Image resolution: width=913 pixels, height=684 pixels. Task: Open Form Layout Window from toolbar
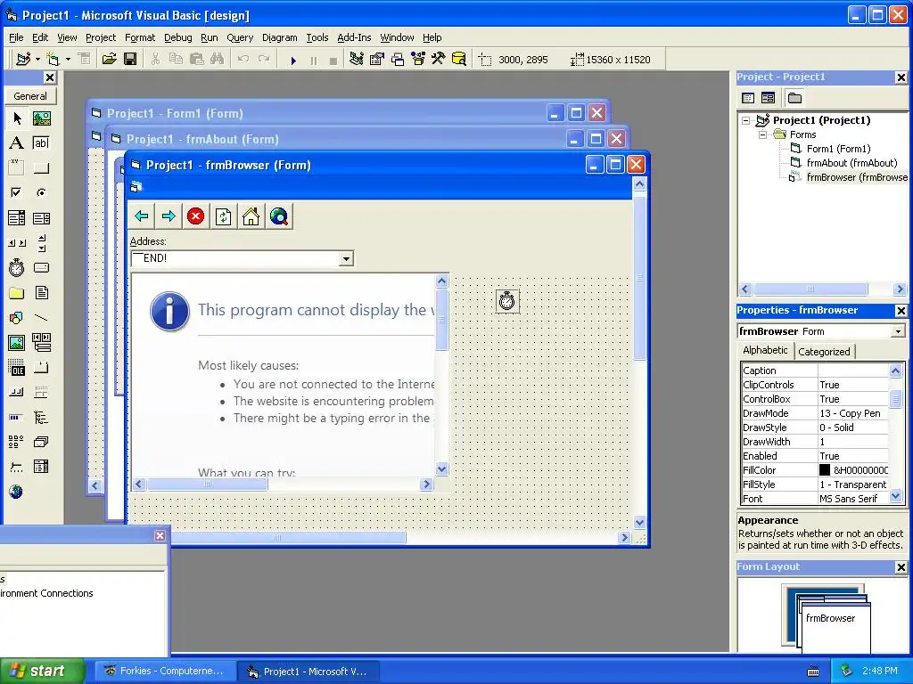point(398,60)
